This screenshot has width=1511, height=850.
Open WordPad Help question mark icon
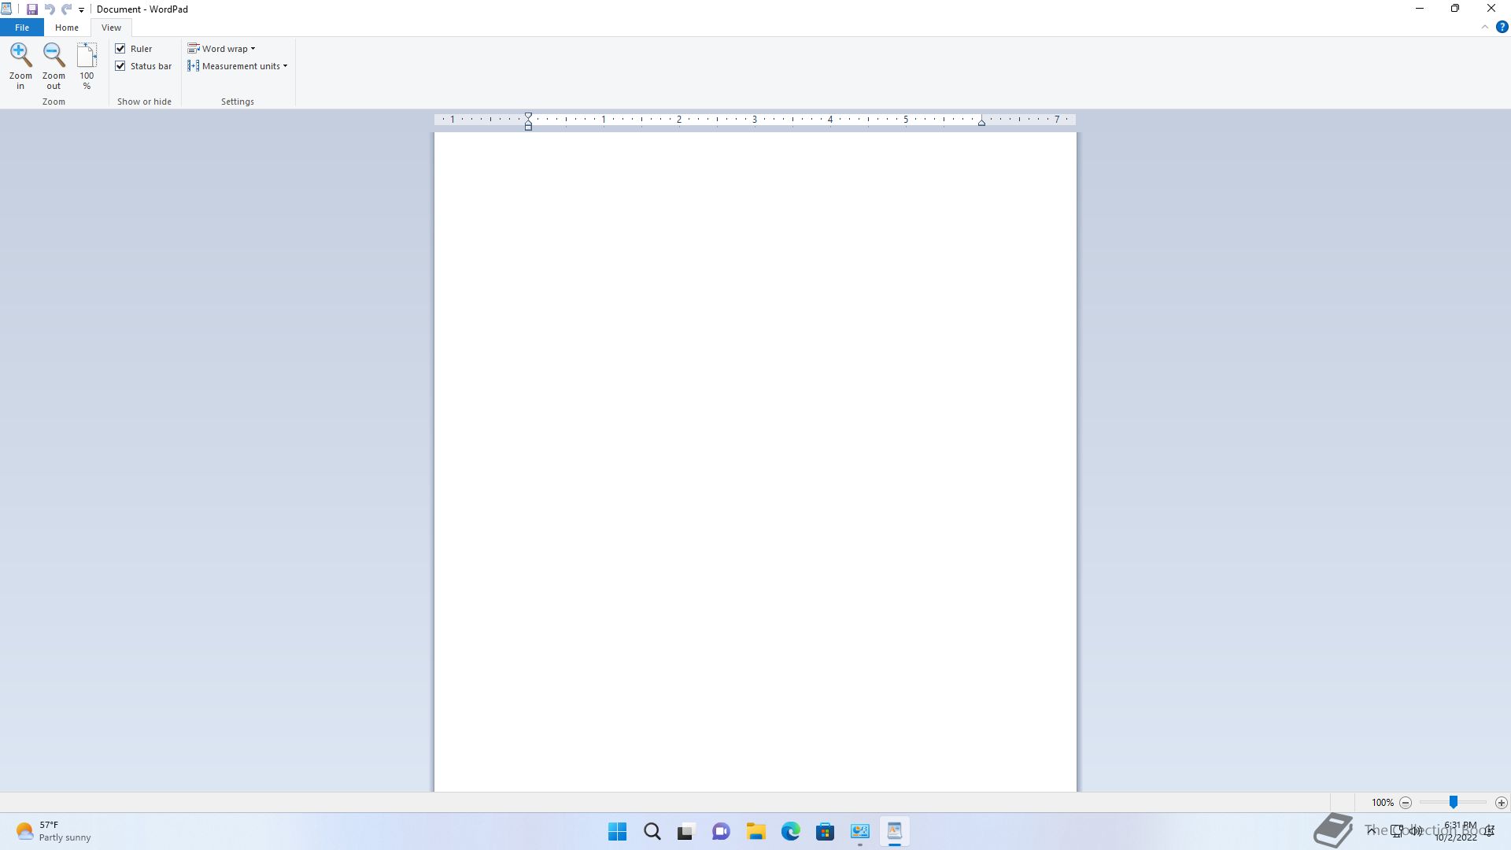pyautogui.click(x=1502, y=27)
